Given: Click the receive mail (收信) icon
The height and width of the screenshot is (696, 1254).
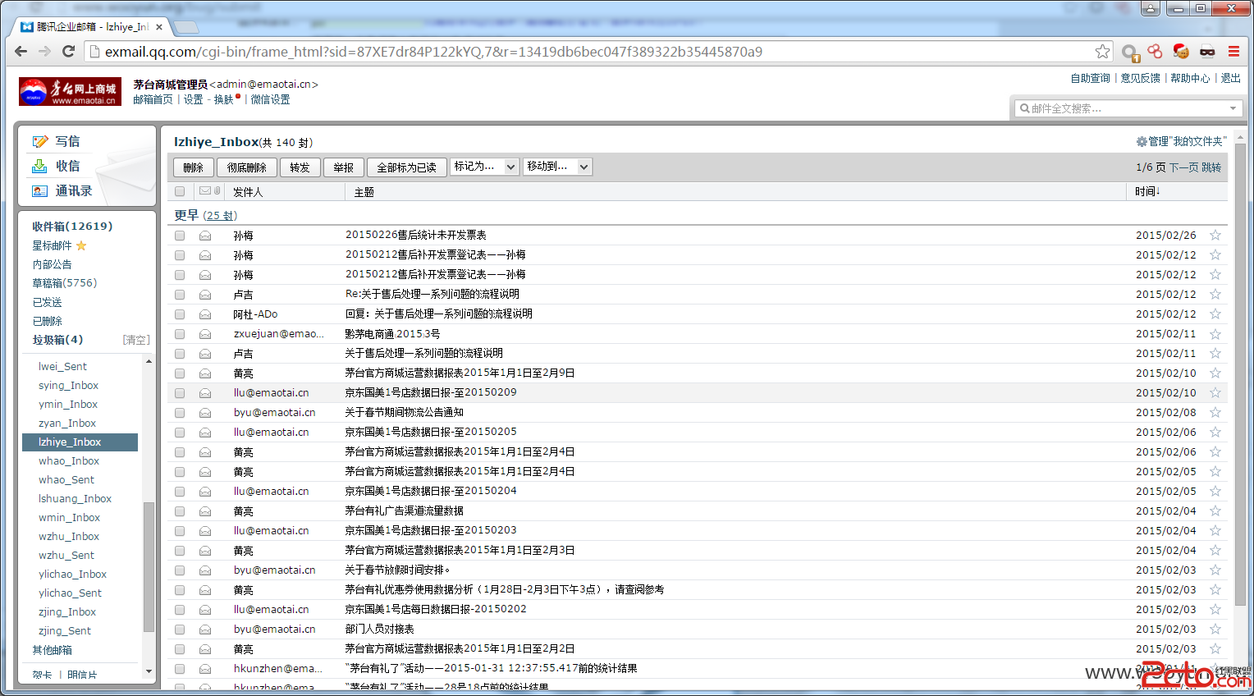Looking at the screenshot, I should 39,166.
